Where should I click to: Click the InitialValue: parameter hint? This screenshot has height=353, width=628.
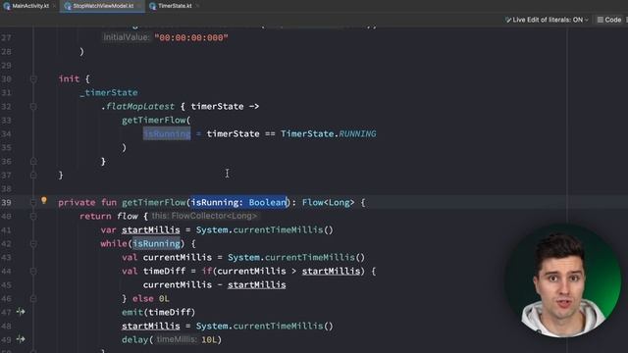127,37
